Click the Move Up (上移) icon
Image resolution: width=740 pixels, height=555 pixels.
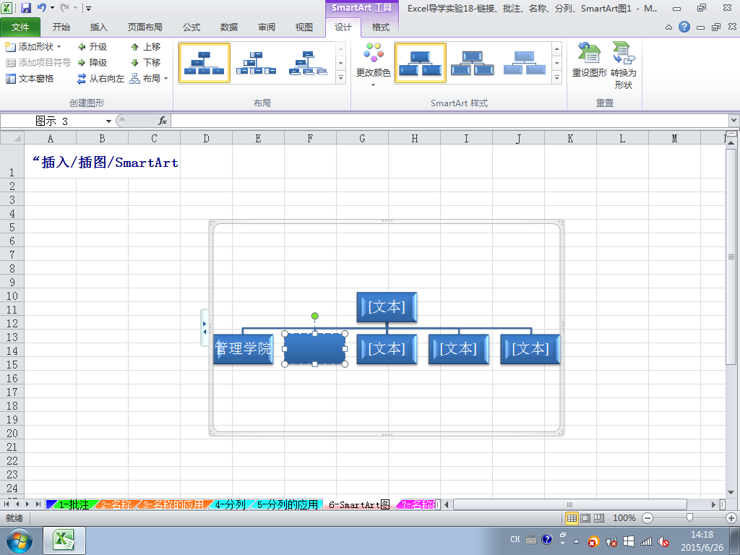pos(135,47)
